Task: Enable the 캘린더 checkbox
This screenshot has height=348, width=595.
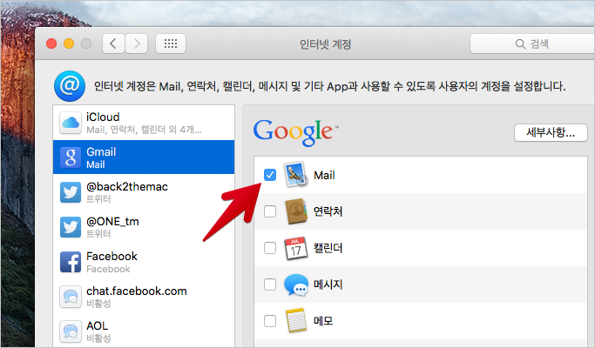Action: click(270, 248)
